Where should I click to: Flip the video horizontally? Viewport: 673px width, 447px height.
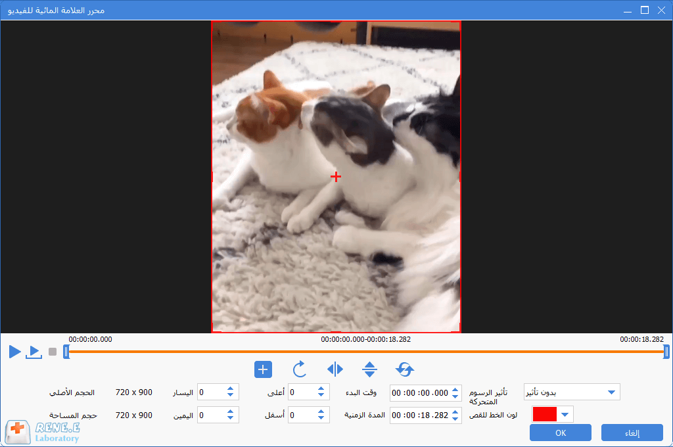pyautogui.click(x=335, y=369)
